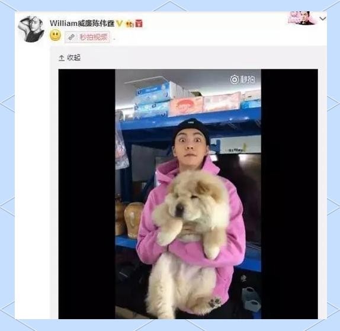Click the pink card decoration at top right
Image resolution: width=340 pixels, height=331 pixels.
[x=302, y=18]
